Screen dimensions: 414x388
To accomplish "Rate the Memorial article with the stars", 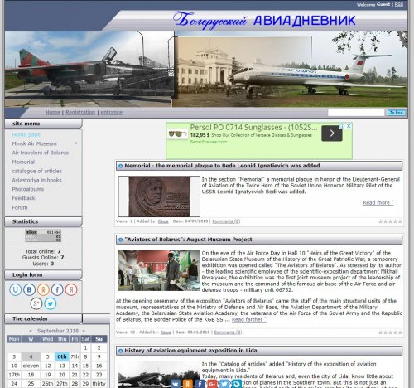I will tap(390, 221).
